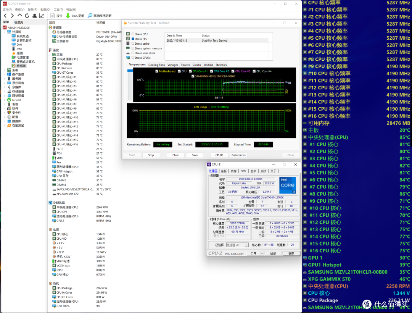Viewport: 412px width, 313px height.
Task: Click the user profile icon in AIDA64 toolbar
Action: 34,16
